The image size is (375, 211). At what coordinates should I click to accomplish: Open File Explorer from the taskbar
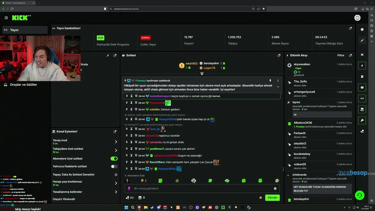point(146,207)
